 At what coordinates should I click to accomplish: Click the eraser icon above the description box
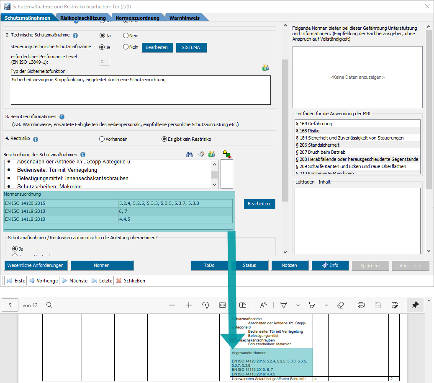click(x=201, y=154)
